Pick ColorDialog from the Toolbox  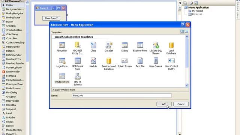click(x=13, y=34)
